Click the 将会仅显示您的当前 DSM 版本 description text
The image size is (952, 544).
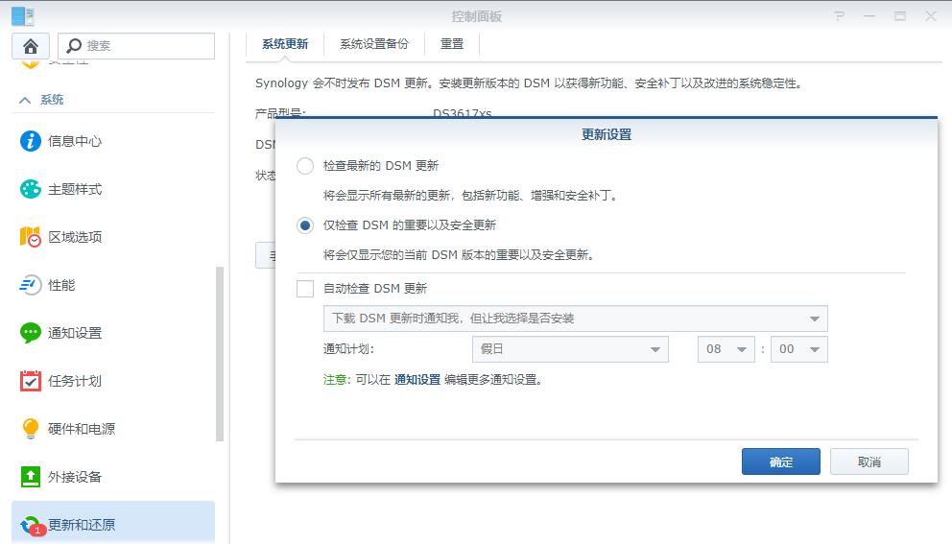pyautogui.click(x=459, y=255)
